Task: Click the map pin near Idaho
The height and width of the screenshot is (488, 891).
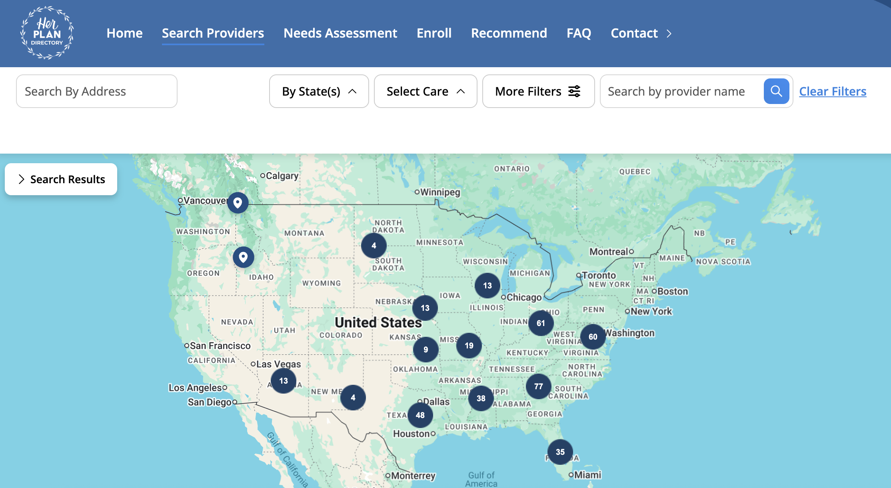Action: pyautogui.click(x=243, y=257)
